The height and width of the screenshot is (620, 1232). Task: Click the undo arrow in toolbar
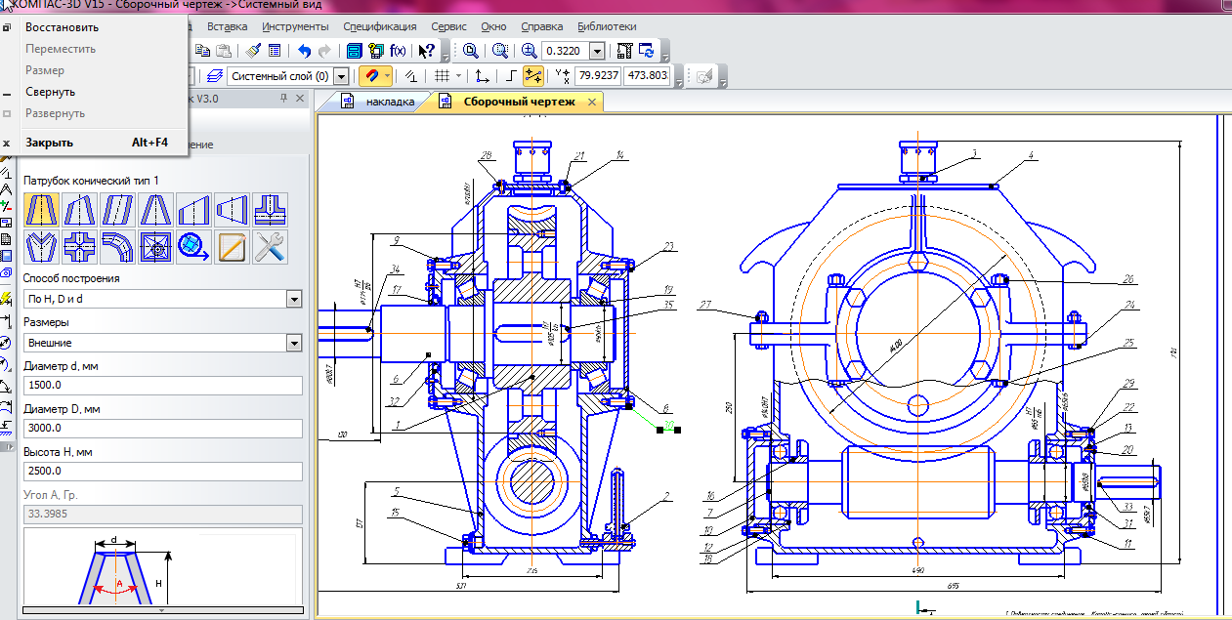304,51
